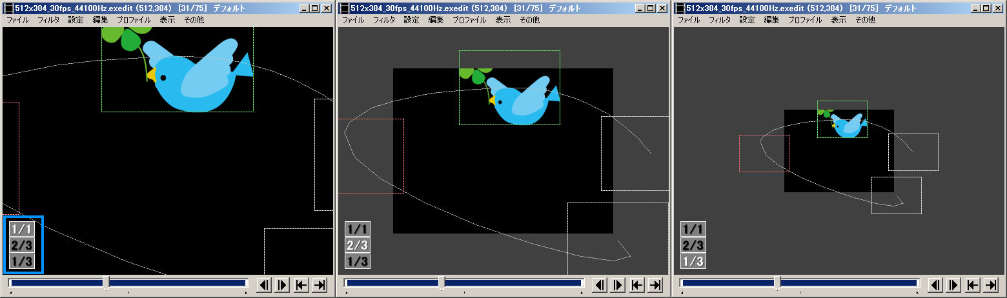
Task: Open 設定 menu in middle window
Action: point(412,20)
